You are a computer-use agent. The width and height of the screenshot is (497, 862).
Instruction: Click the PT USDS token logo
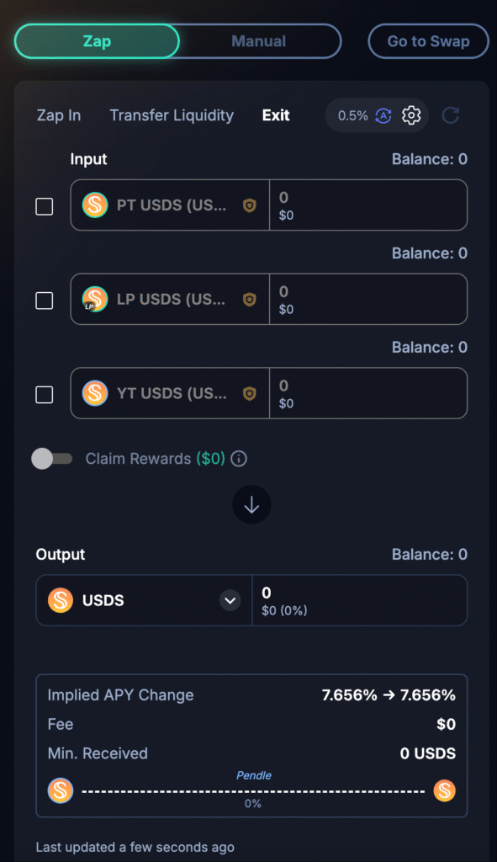[x=95, y=205]
